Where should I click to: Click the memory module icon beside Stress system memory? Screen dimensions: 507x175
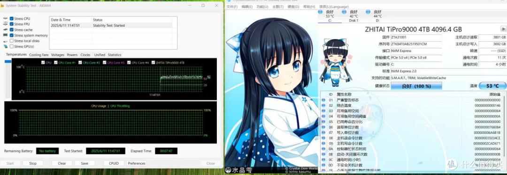[x=5, y=35]
